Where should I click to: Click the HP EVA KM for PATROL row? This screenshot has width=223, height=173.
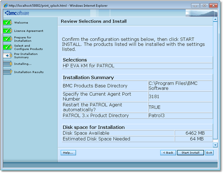137,66
